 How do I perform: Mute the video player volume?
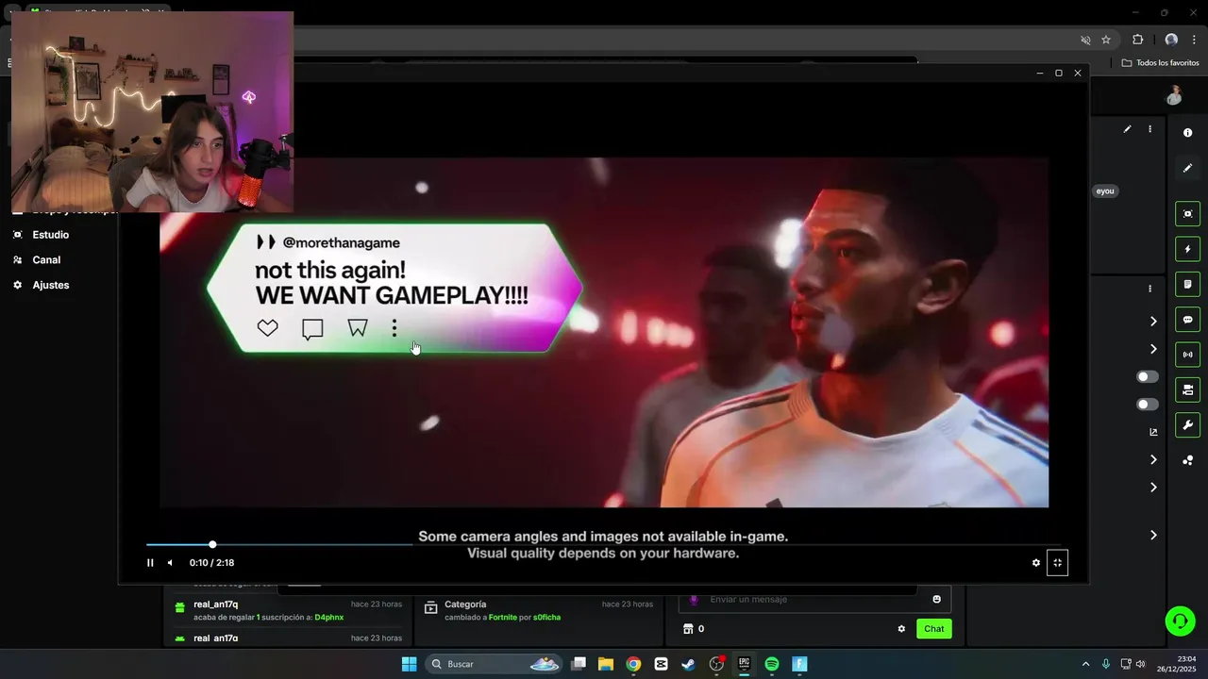point(170,563)
